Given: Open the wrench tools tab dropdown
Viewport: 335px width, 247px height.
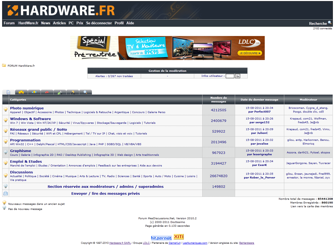Looking at the screenshot, I should click(x=60, y=92).
